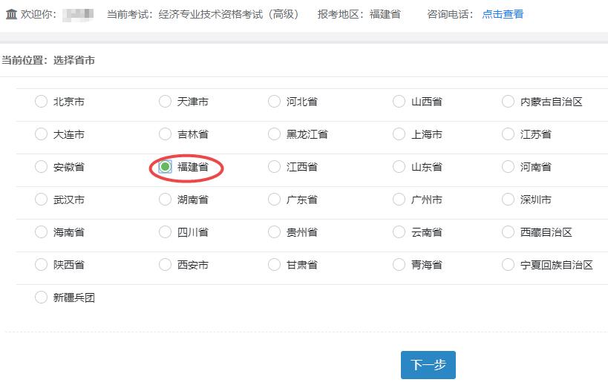The width and height of the screenshot is (608, 391).
Task: Select the 北京市 radio button
Action: point(41,102)
